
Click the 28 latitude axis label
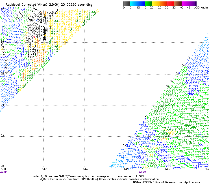2,42
